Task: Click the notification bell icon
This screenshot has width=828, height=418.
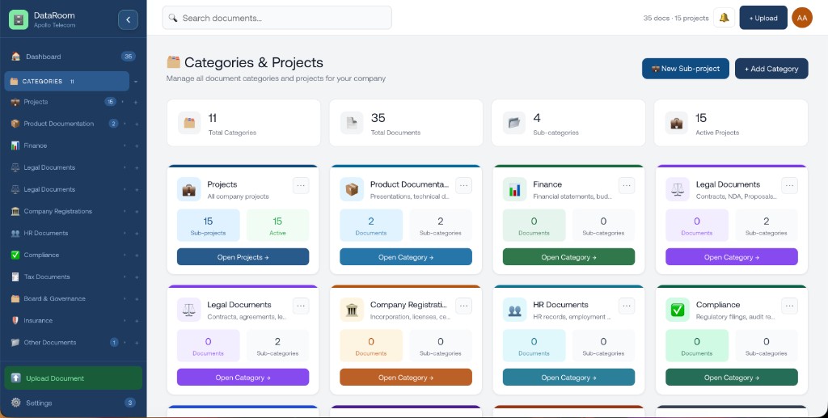Action: pyautogui.click(x=724, y=18)
